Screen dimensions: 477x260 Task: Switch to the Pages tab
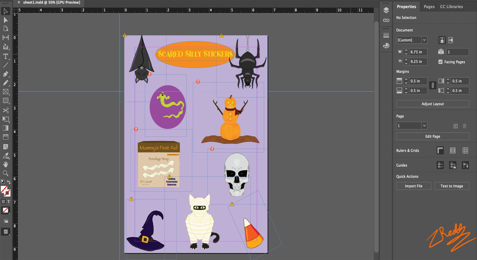click(x=429, y=7)
